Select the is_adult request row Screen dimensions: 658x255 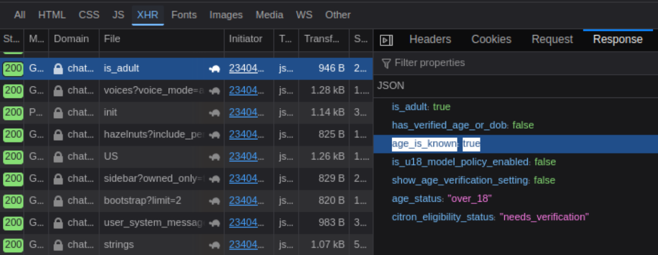(186, 69)
